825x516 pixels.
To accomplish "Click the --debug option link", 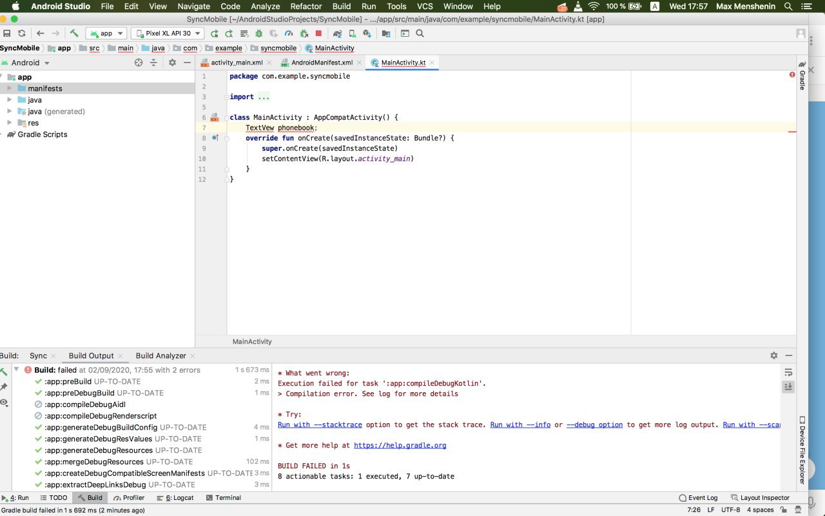I will [x=594, y=425].
